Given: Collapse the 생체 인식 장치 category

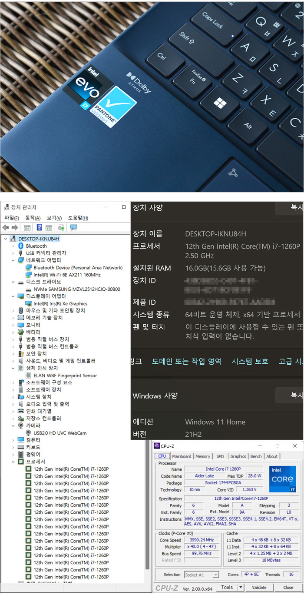Looking at the screenshot, I should tap(13, 368).
